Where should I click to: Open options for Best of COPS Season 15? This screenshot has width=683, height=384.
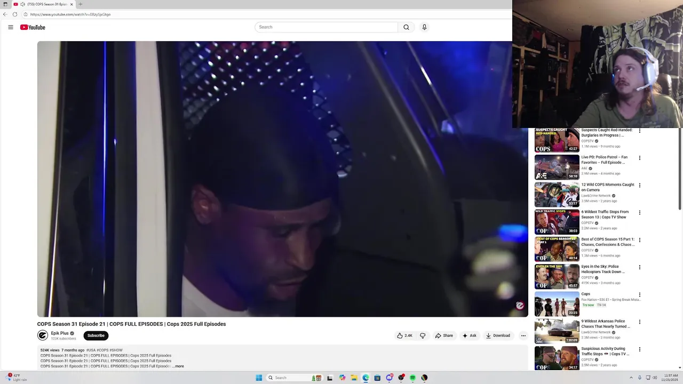[640, 240]
